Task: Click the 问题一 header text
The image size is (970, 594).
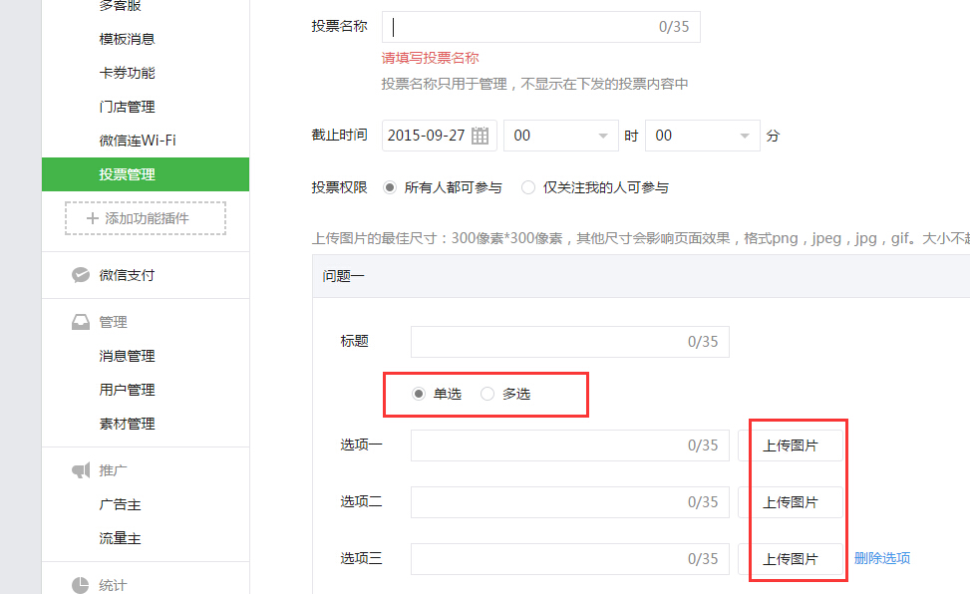Action: [343, 276]
